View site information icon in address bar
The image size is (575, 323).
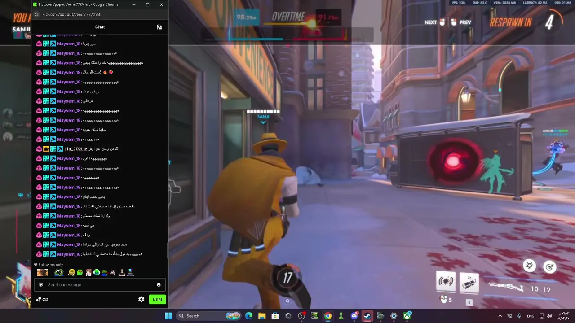tap(37, 14)
